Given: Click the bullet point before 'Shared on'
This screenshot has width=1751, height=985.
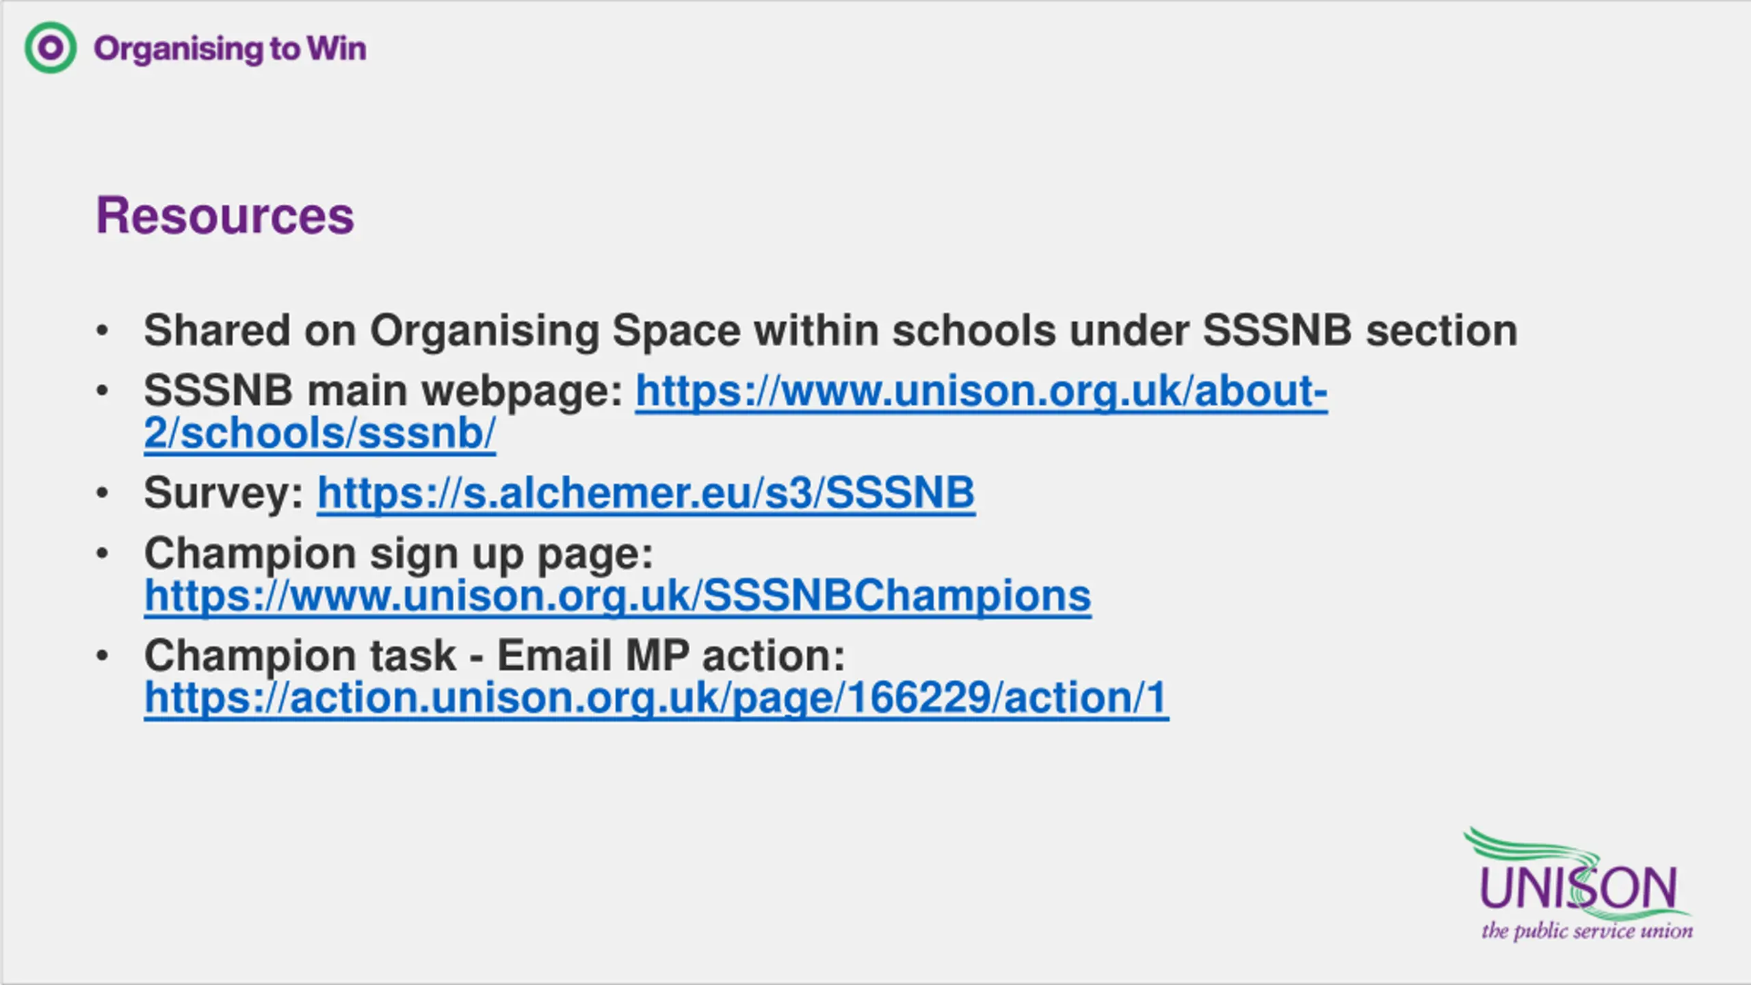Looking at the screenshot, I should [x=103, y=330].
